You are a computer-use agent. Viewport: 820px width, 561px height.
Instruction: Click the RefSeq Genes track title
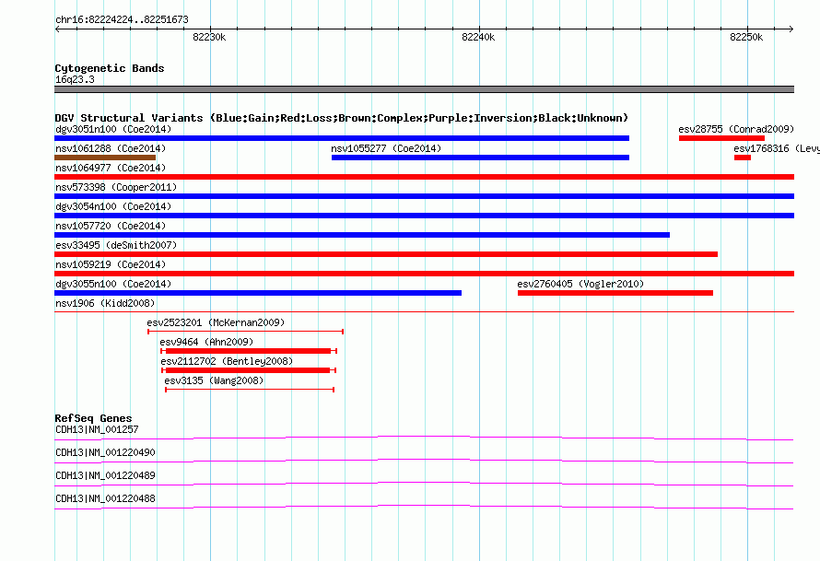[93, 418]
